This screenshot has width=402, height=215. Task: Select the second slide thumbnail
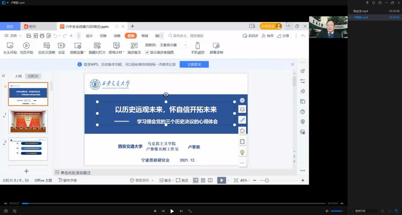coord(28,121)
